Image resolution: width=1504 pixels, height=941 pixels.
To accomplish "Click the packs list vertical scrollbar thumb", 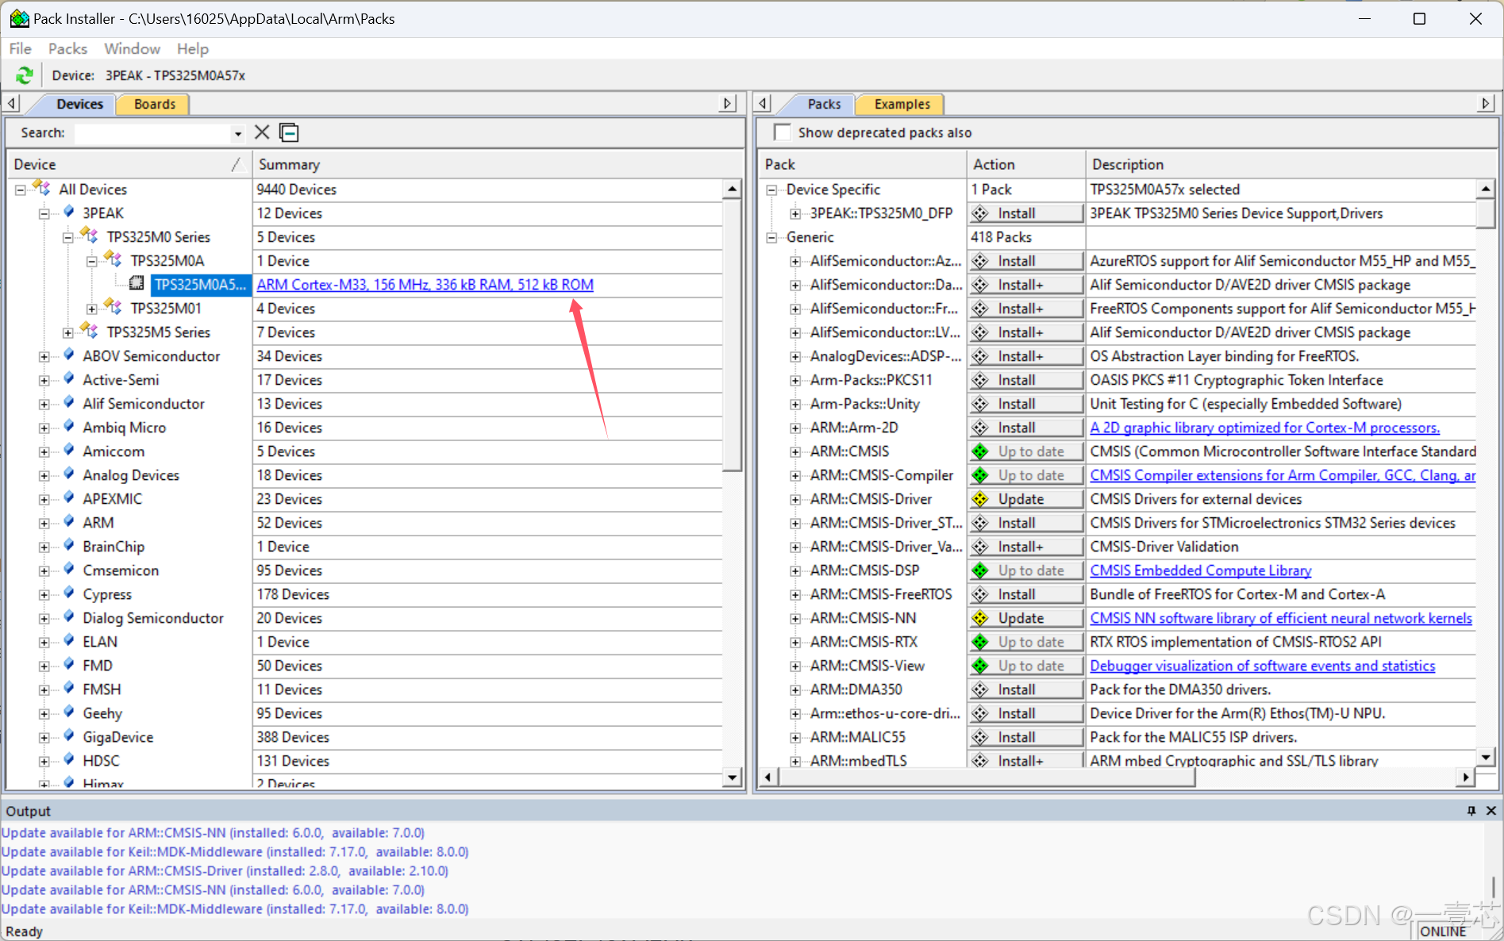I will (1486, 213).
